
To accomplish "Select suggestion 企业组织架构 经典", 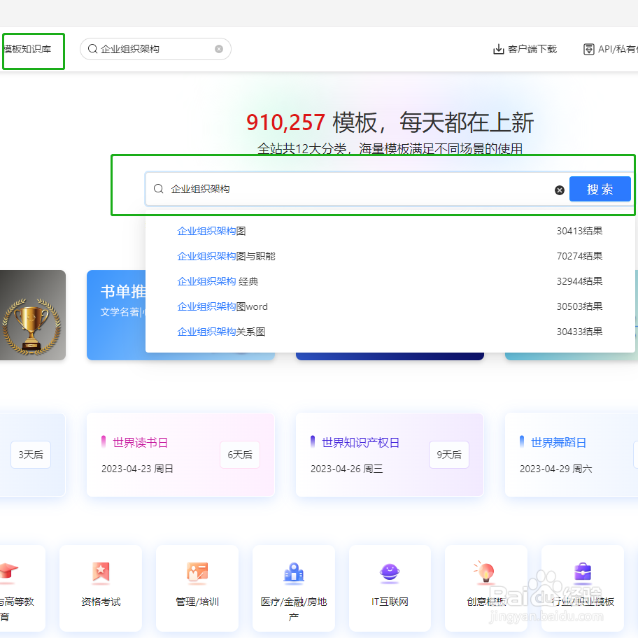I will (218, 281).
